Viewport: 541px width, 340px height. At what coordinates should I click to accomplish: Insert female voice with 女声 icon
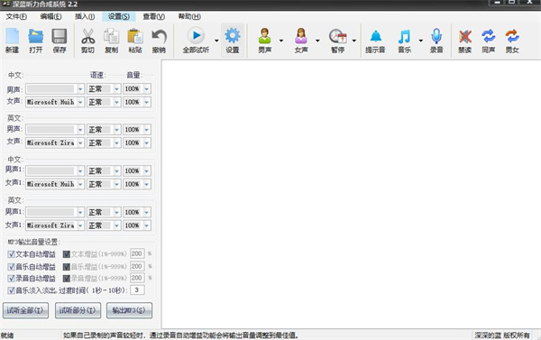(x=301, y=41)
